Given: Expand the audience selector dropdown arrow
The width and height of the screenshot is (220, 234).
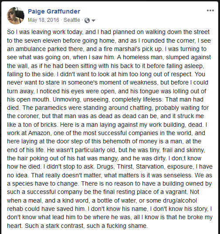Looking at the screenshot, I should [x=93, y=20].
